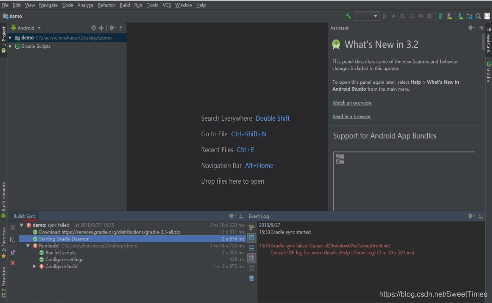Hide the Build panel
Viewport: 492px width, 303px height.
[241, 216]
